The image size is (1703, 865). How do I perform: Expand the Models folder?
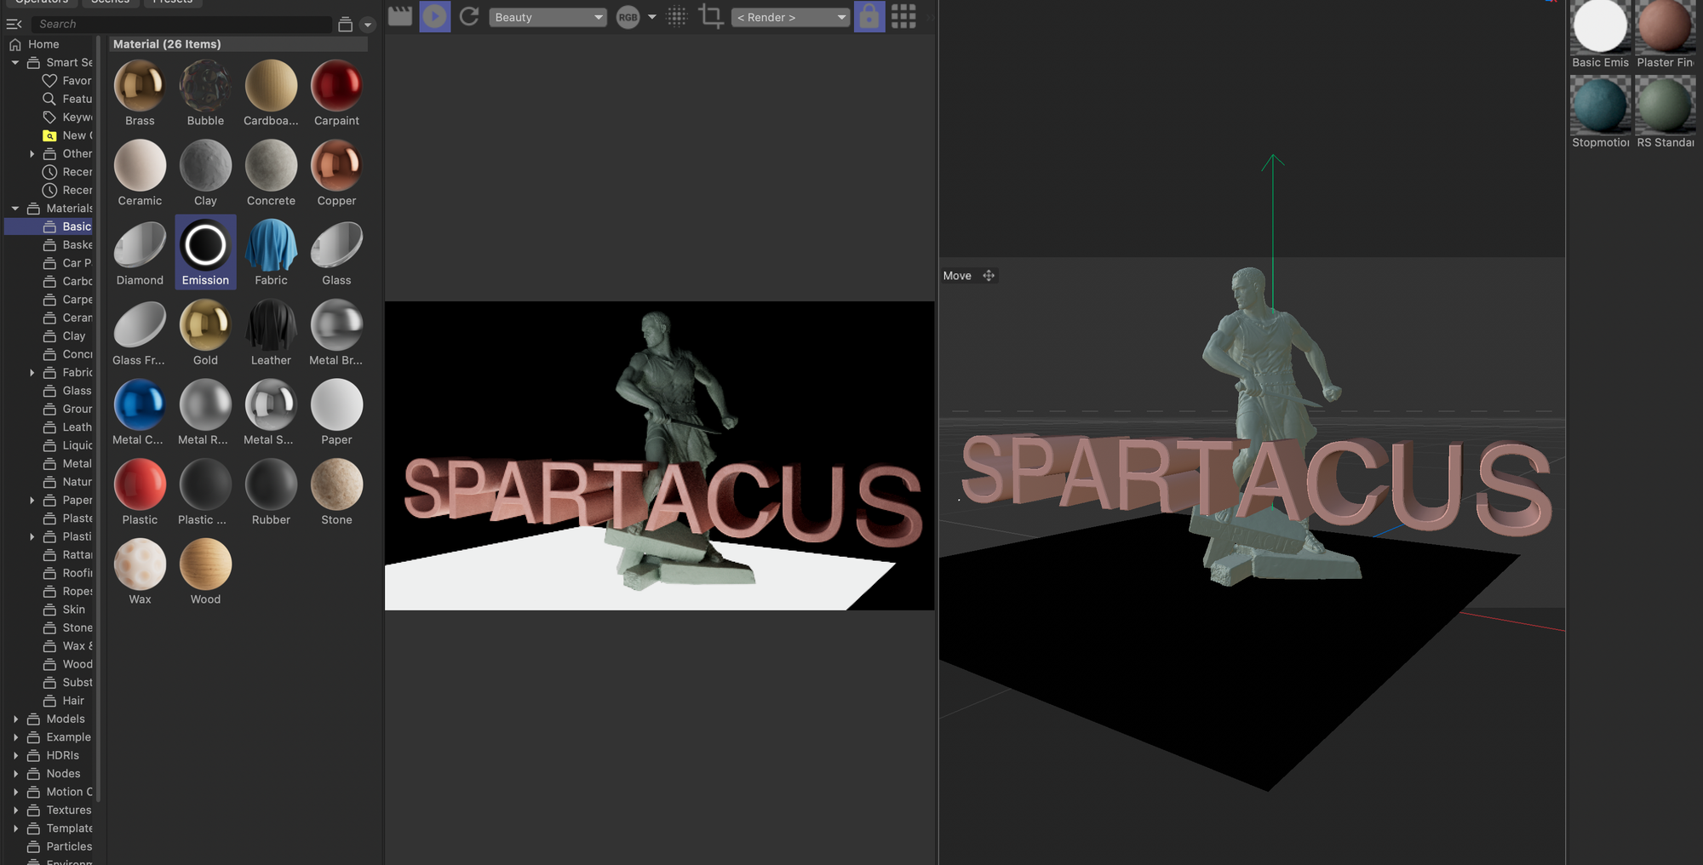click(x=15, y=719)
